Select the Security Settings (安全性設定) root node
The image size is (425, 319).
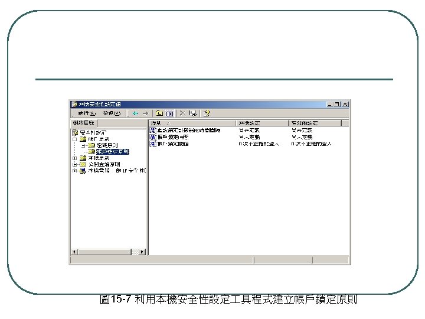pos(93,133)
